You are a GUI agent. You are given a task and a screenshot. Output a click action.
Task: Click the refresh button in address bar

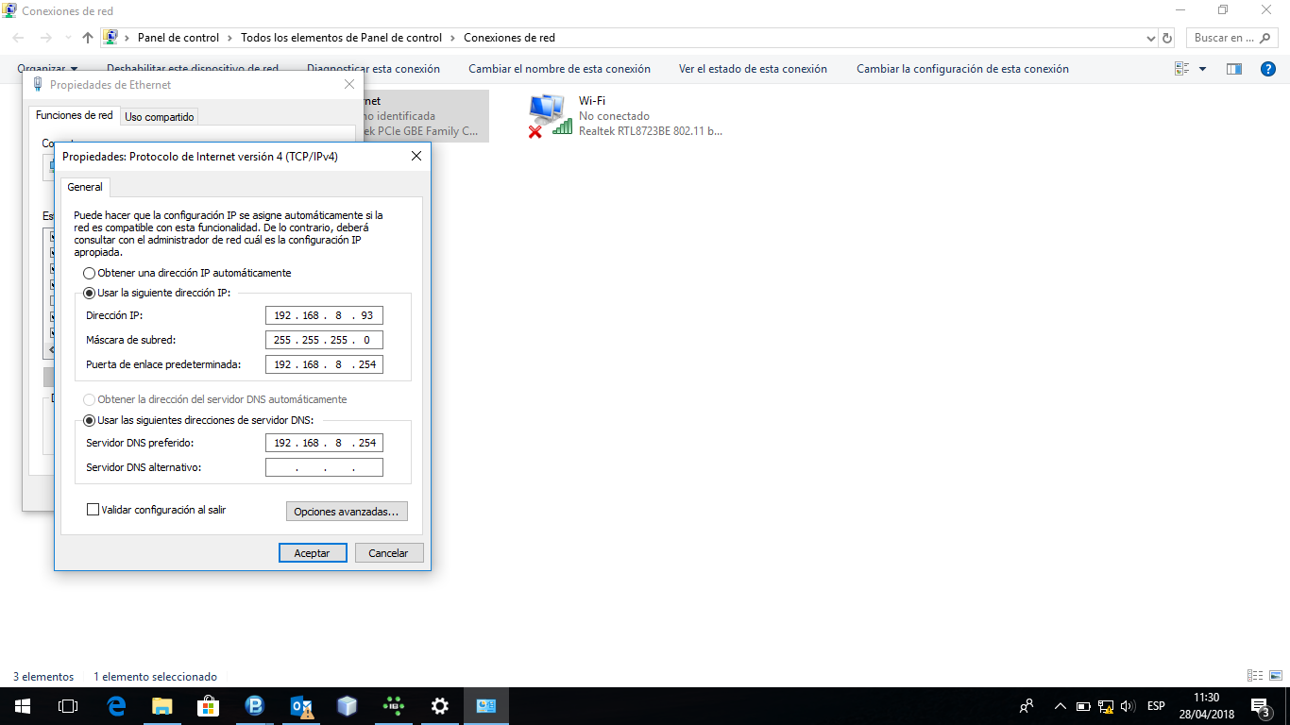(x=1167, y=39)
